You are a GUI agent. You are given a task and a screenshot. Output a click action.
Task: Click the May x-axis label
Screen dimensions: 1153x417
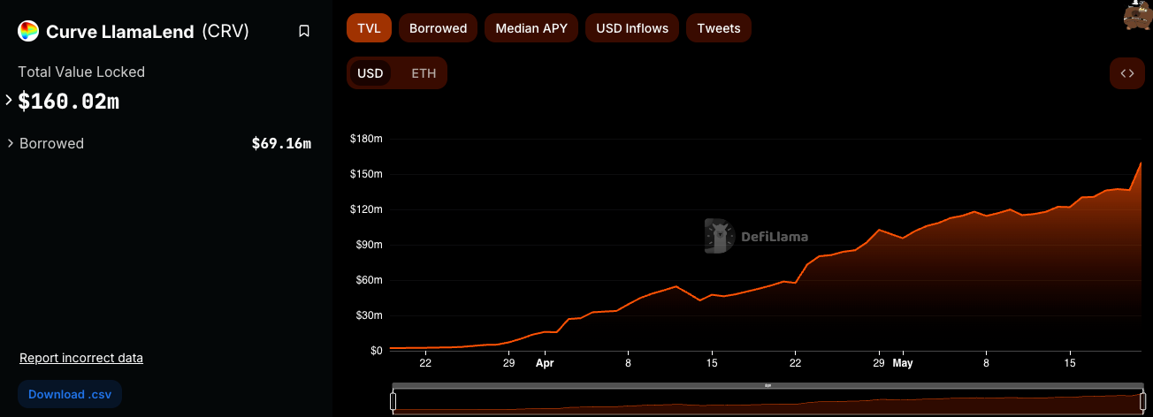click(x=903, y=363)
